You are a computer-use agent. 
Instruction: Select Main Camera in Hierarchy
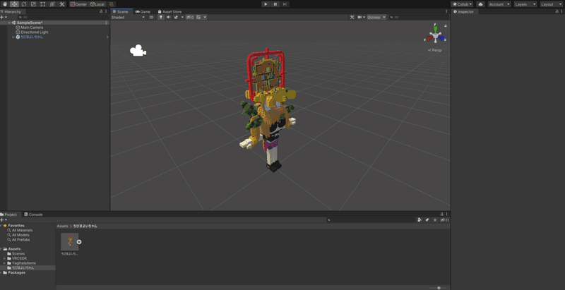click(32, 28)
